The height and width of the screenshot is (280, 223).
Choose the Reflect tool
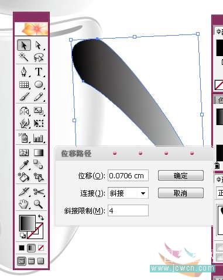24,111
